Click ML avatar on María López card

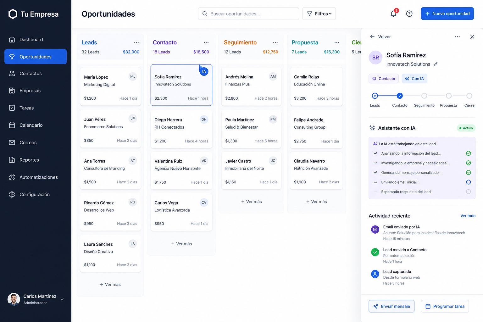coord(133,76)
